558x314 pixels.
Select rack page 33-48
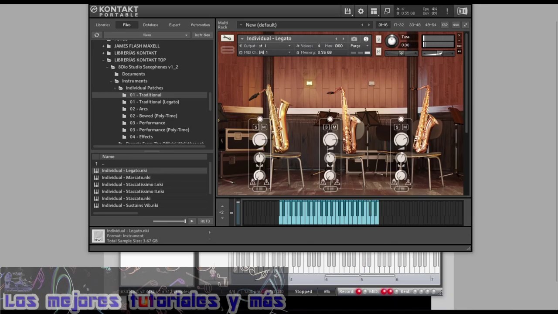(x=415, y=25)
